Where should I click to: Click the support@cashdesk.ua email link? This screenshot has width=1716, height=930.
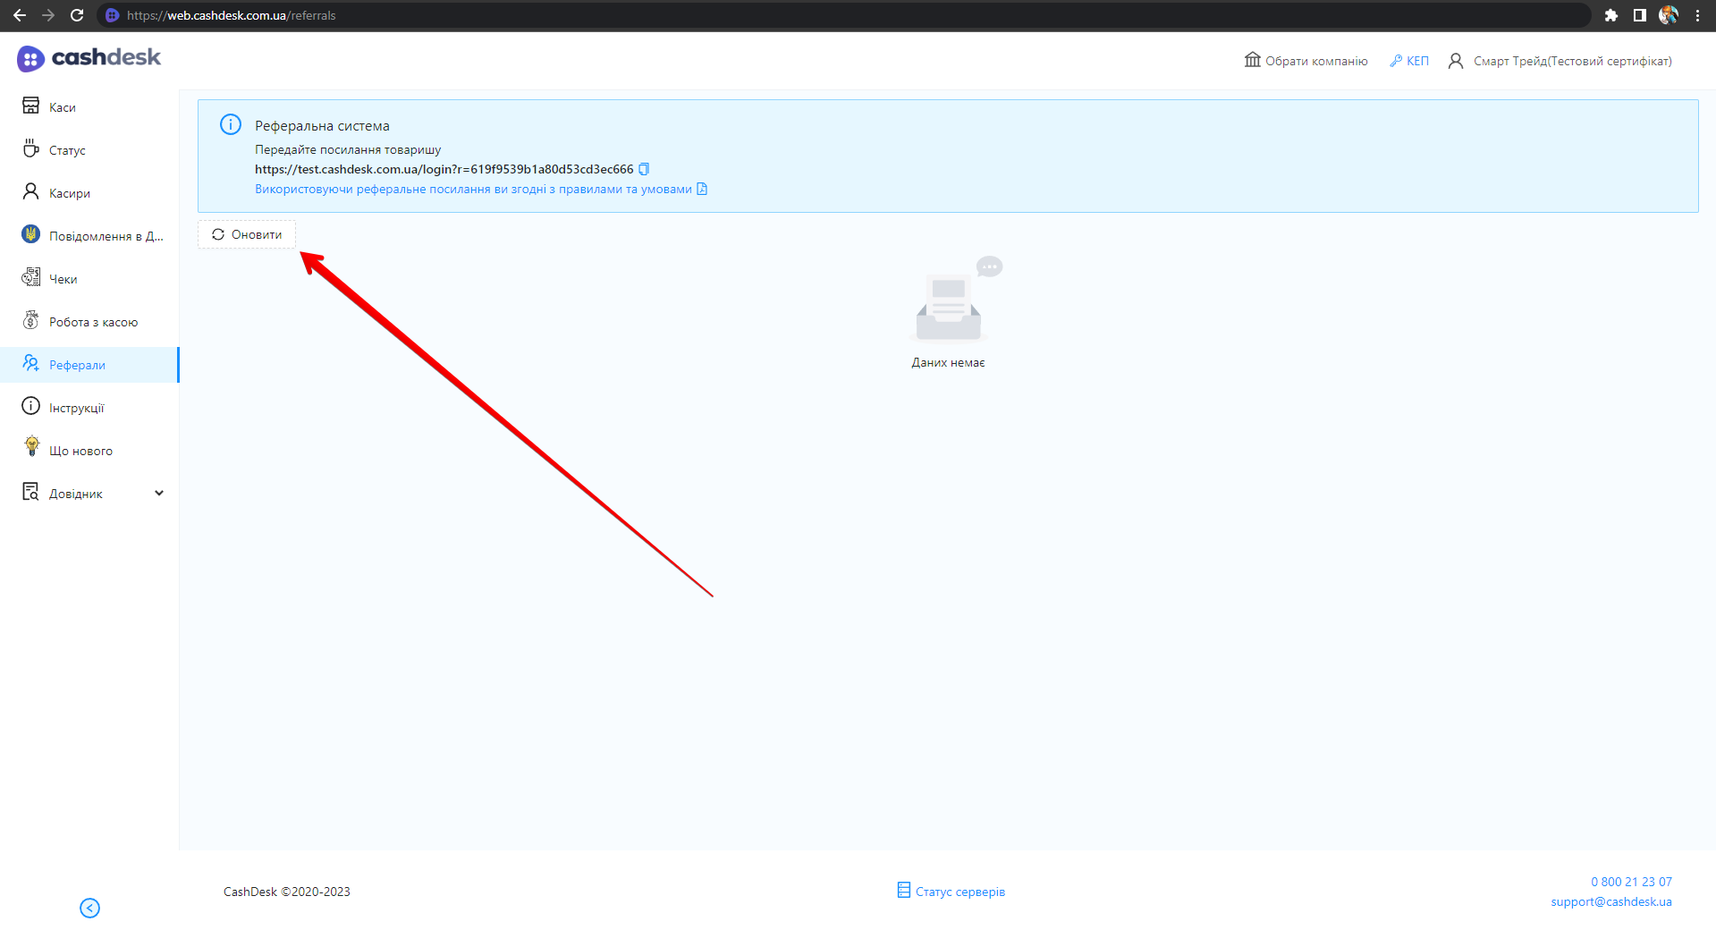click(1610, 901)
